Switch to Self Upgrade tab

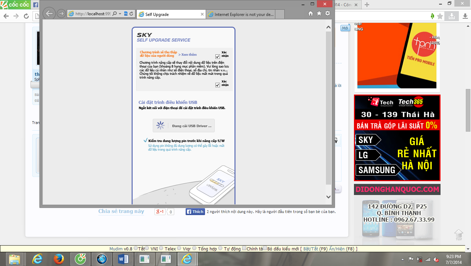pyautogui.click(x=171, y=15)
